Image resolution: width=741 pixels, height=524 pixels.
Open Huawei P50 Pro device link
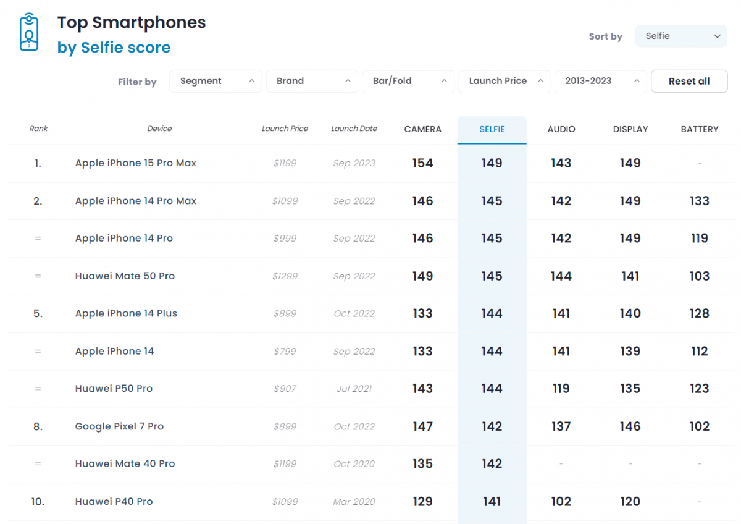pos(114,389)
